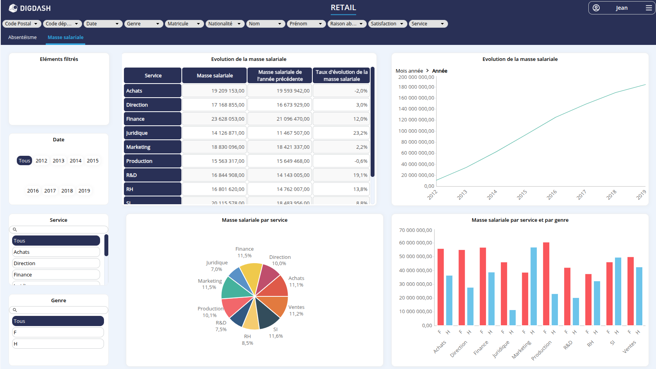656x369 pixels.
Task: Click the salary table vertical scrollbar
Action: [373, 122]
